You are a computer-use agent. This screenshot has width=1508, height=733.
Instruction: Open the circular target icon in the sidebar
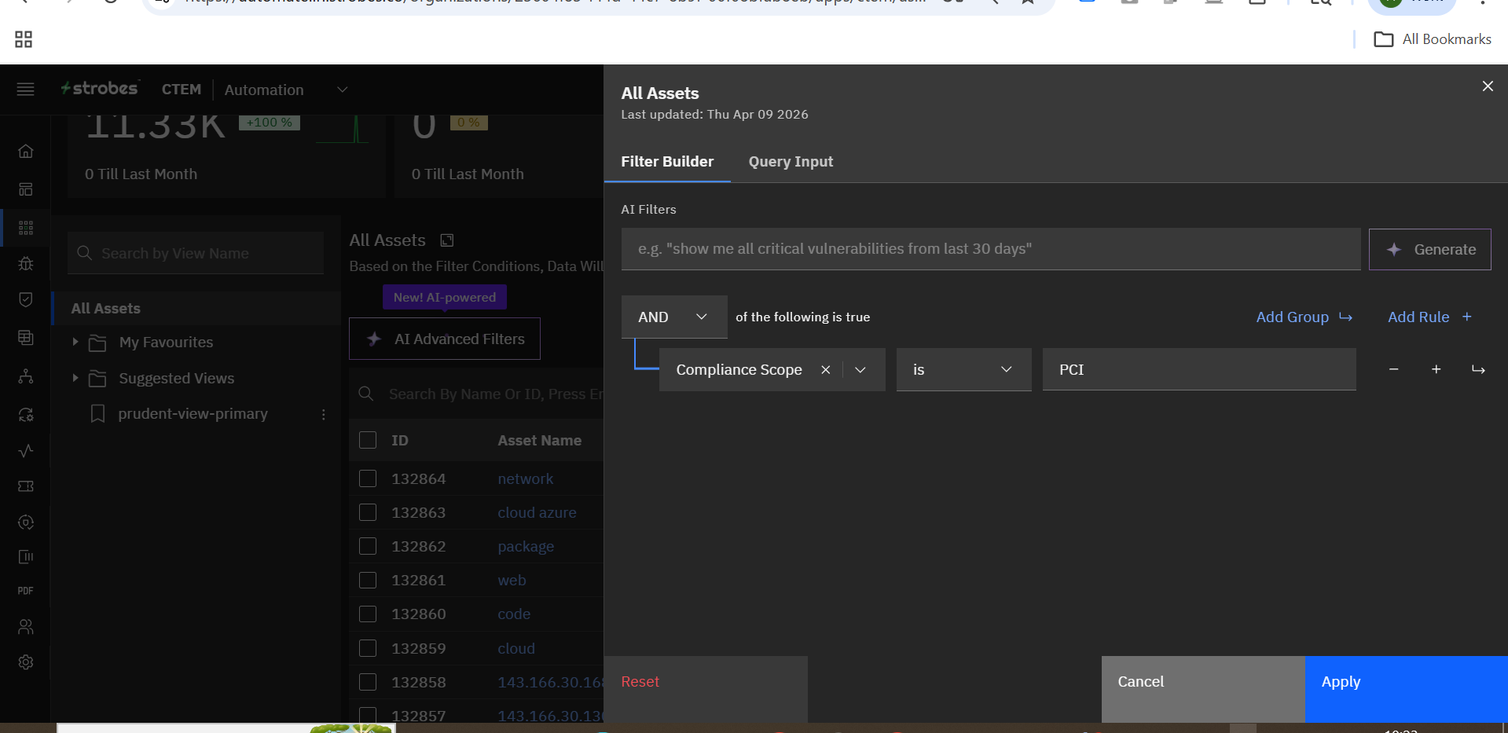(26, 522)
